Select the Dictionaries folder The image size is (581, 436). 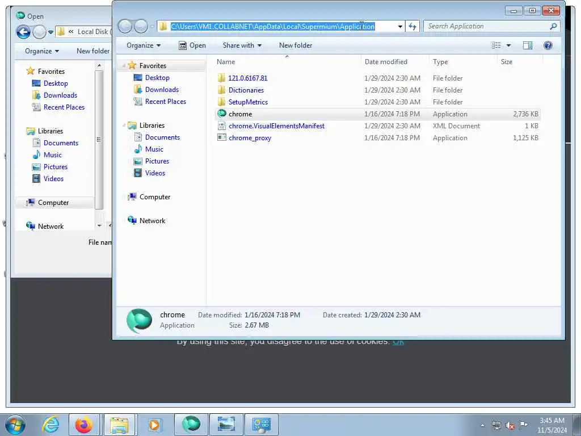pos(246,90)
